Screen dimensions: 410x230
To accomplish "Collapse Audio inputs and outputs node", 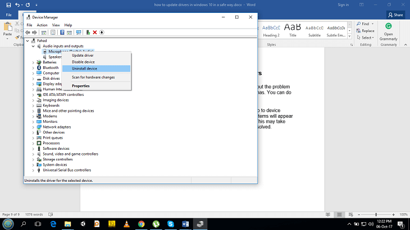I will [33, 46].
